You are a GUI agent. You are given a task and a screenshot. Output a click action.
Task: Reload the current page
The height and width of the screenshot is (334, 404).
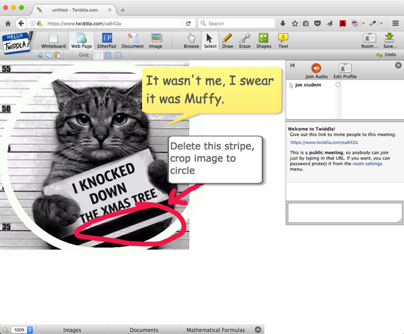(189, 24)
